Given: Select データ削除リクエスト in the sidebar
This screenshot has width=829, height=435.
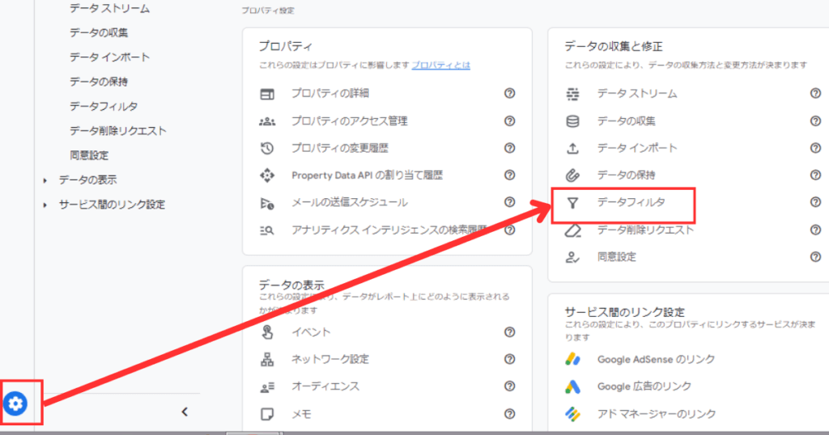Looking at the screenshot, I should coord(118,131).
